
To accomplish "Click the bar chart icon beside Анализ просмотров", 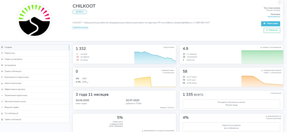I will coord(2,83).
